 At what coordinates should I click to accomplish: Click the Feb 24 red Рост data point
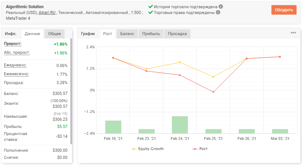[180, 75]
